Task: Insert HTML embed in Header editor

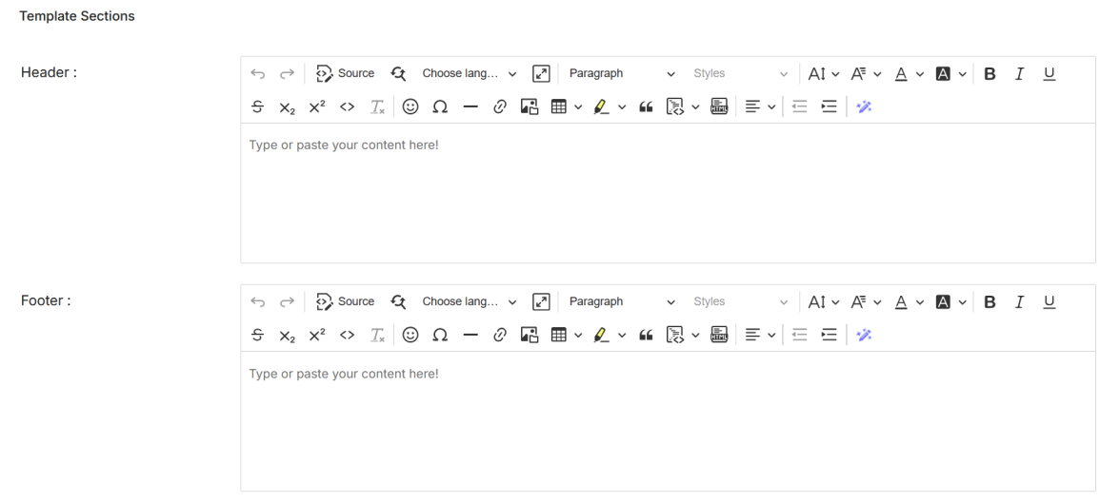Action: coord(718,106)
